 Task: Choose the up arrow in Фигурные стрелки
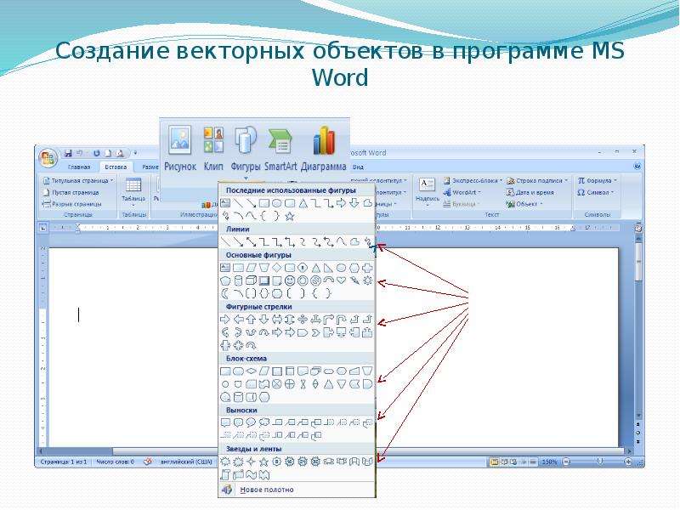(251, 320)
